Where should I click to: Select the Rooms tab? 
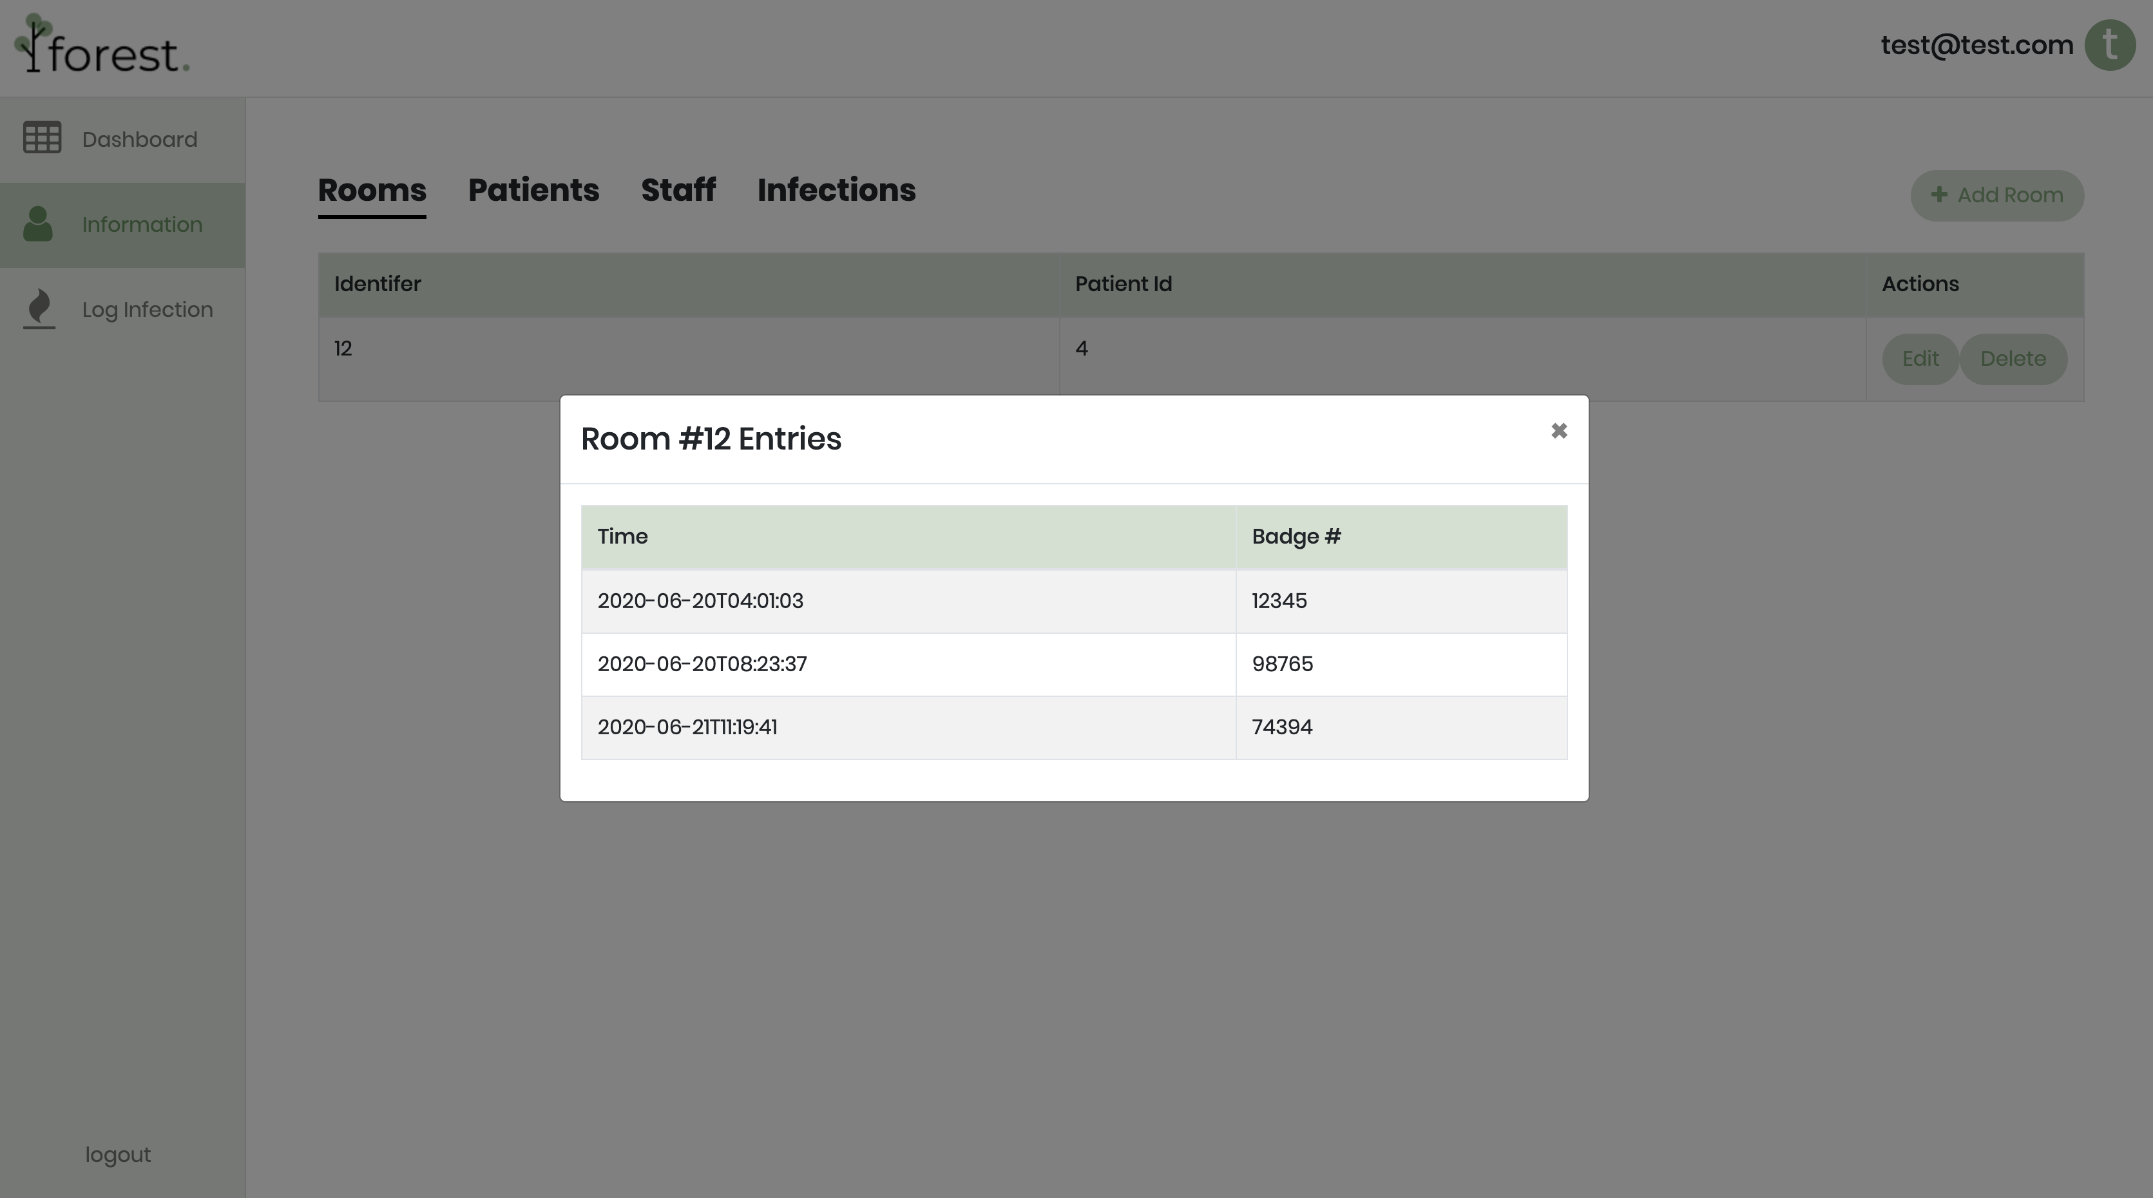pyautogui.click(x=372, y=191)
